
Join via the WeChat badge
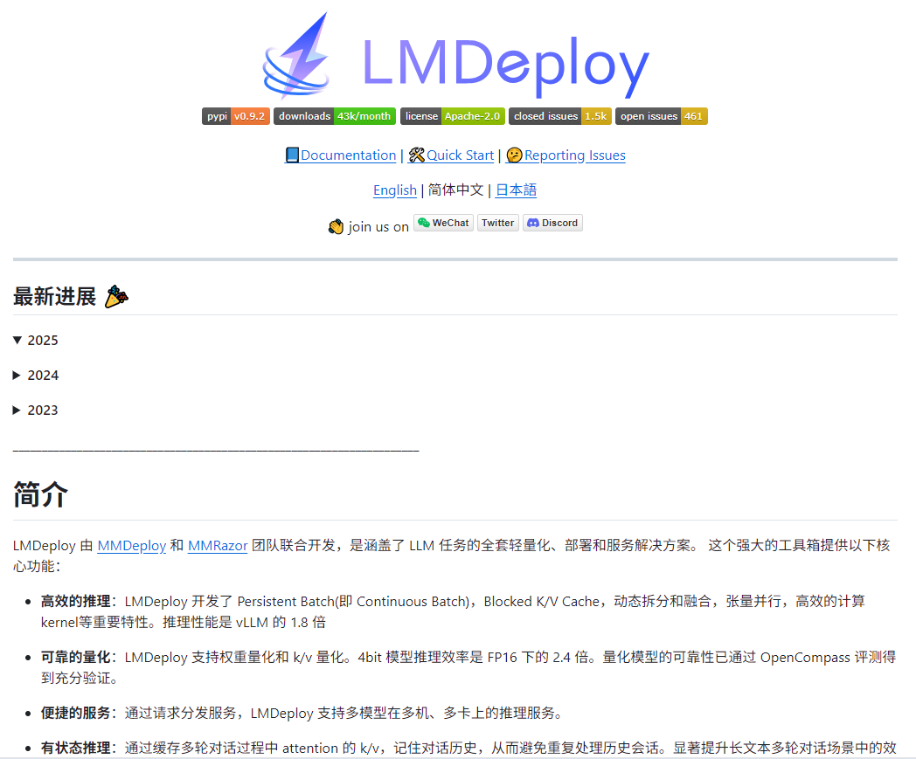click(x=444, y=223)
